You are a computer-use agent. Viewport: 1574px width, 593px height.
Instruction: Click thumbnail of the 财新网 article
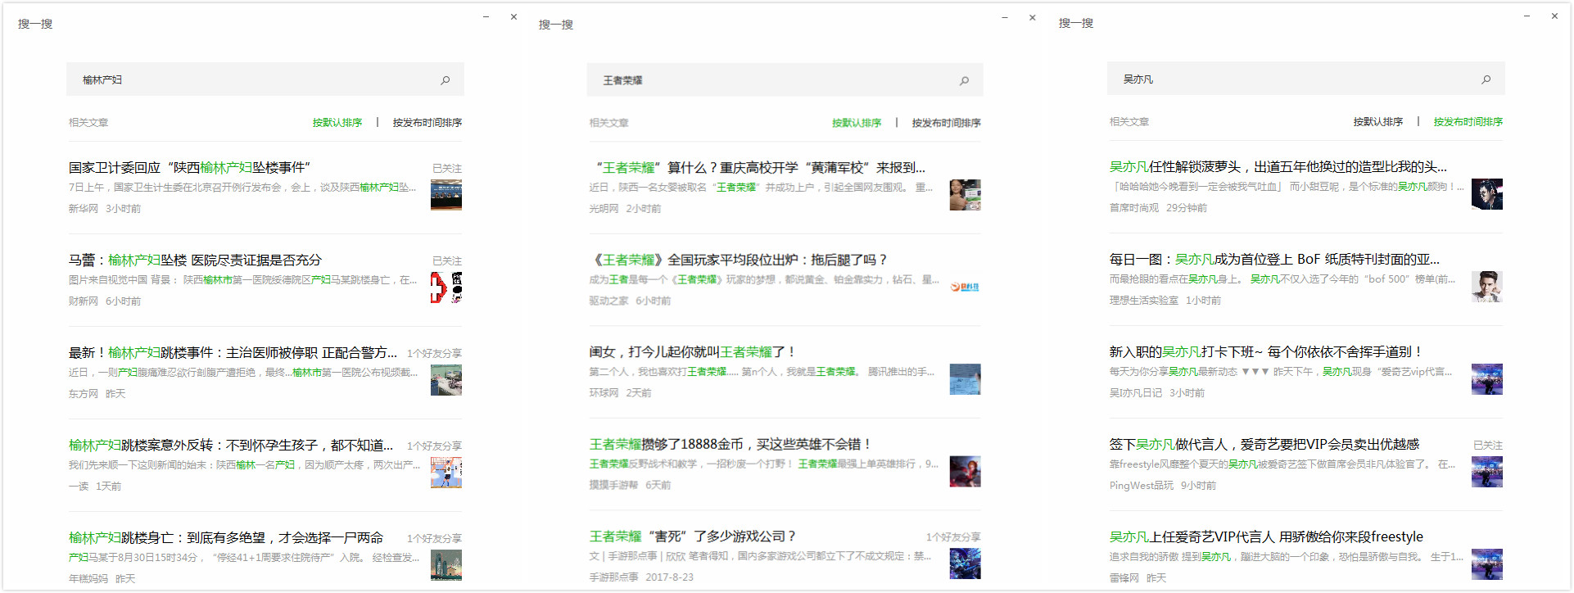point(446,287)
